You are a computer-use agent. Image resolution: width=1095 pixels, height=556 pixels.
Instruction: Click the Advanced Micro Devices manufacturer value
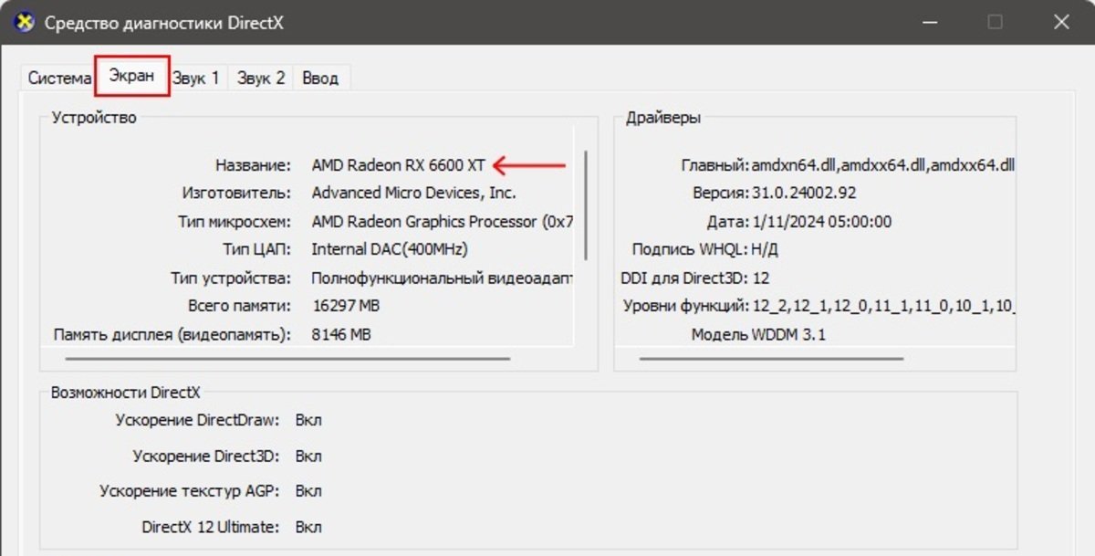click(x=413, y=193)
